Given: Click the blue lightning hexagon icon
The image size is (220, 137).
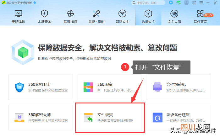Looking at the screenshot, I should pyautogui.click(x=171, y=3).
